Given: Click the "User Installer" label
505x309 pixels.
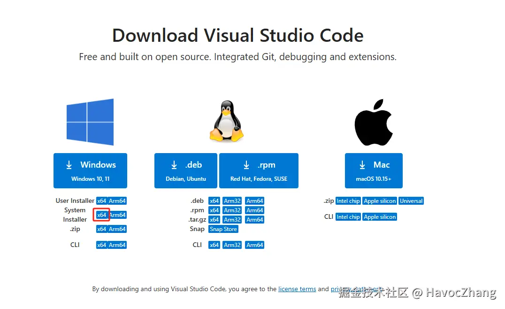Looking at the screenshot, I should 75,201.
